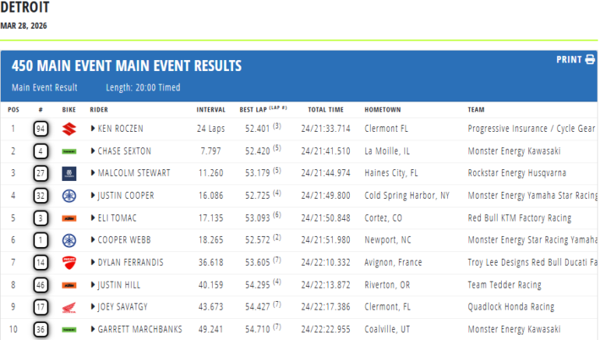Click Eli Tomac's KTM bike logo
The width and height of the screenshot is (600, 340).
tap(69, 218)
